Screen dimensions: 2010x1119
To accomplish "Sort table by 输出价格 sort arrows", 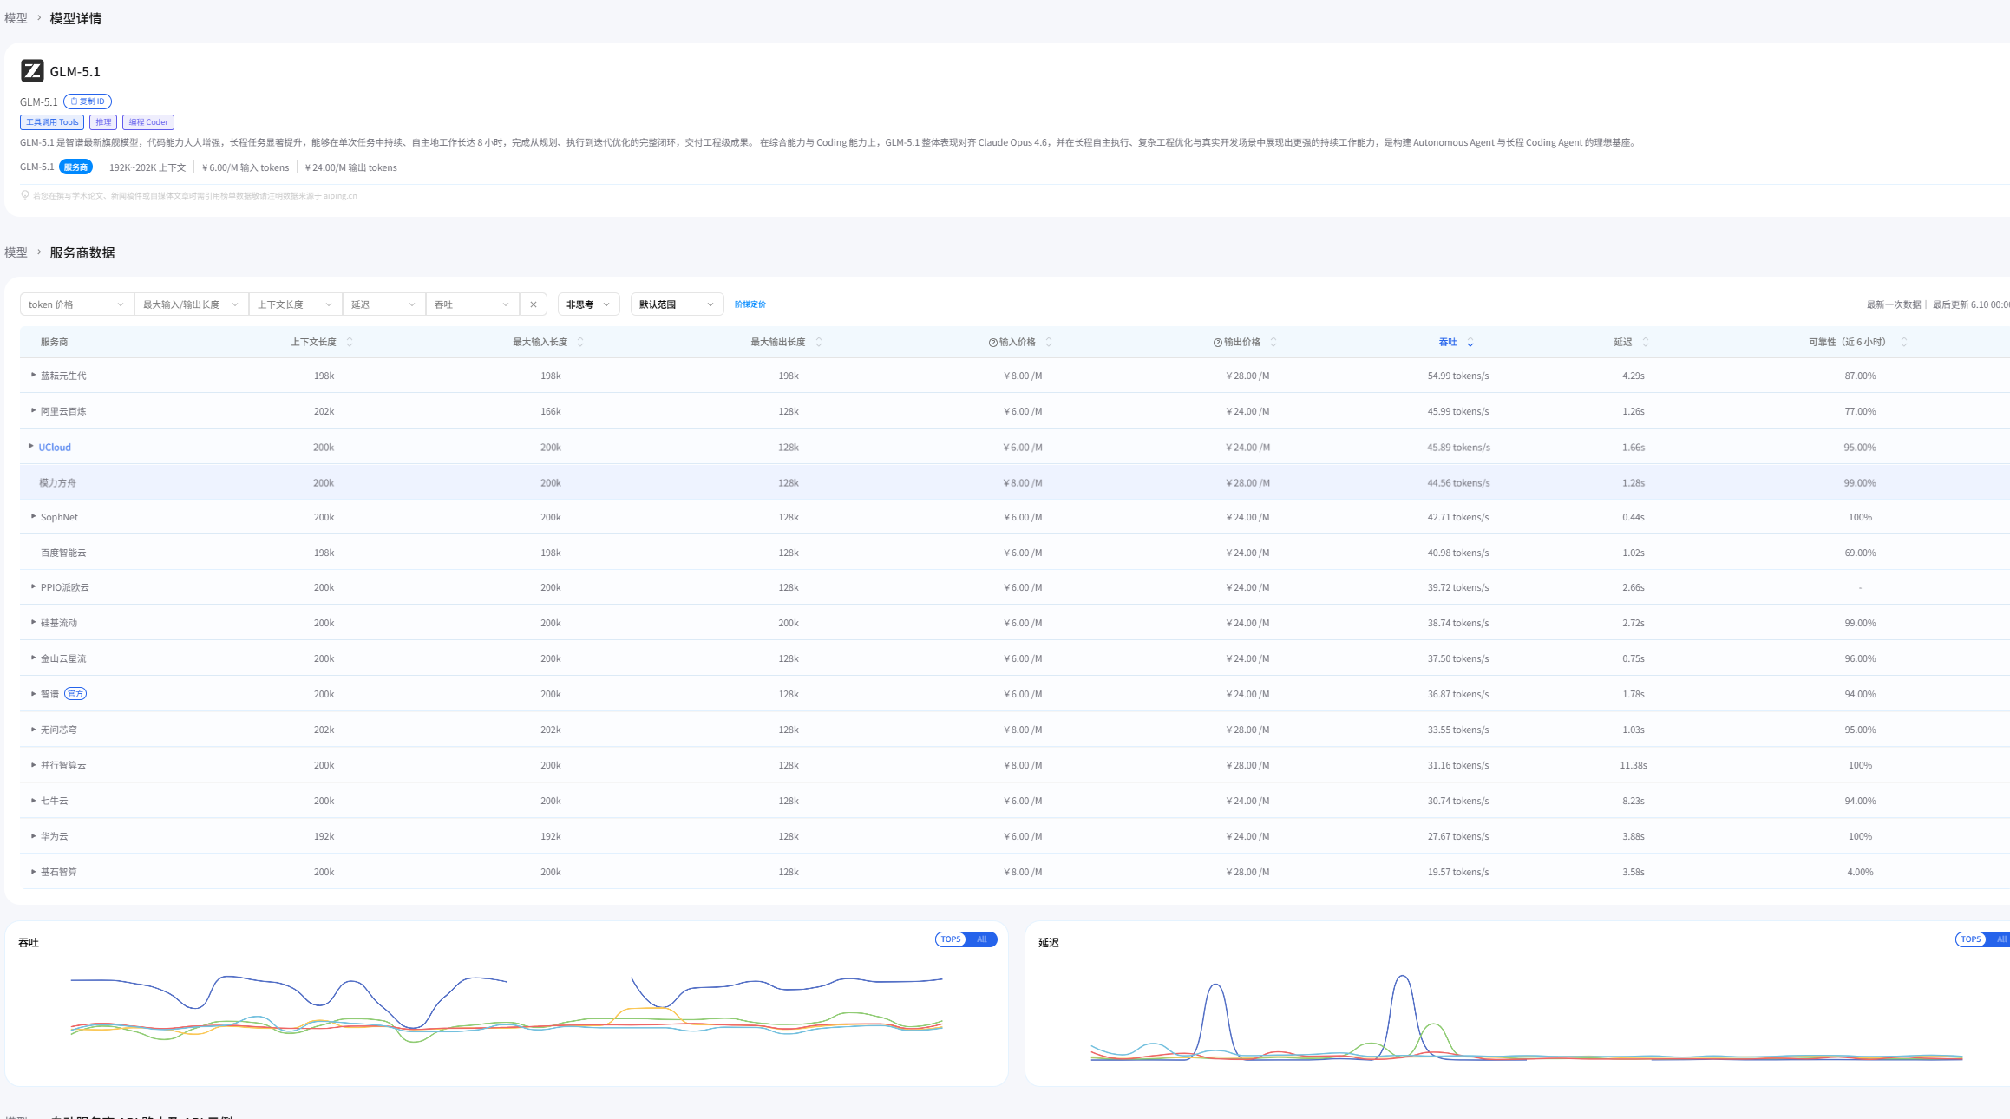I will [x=1273, y=343].
